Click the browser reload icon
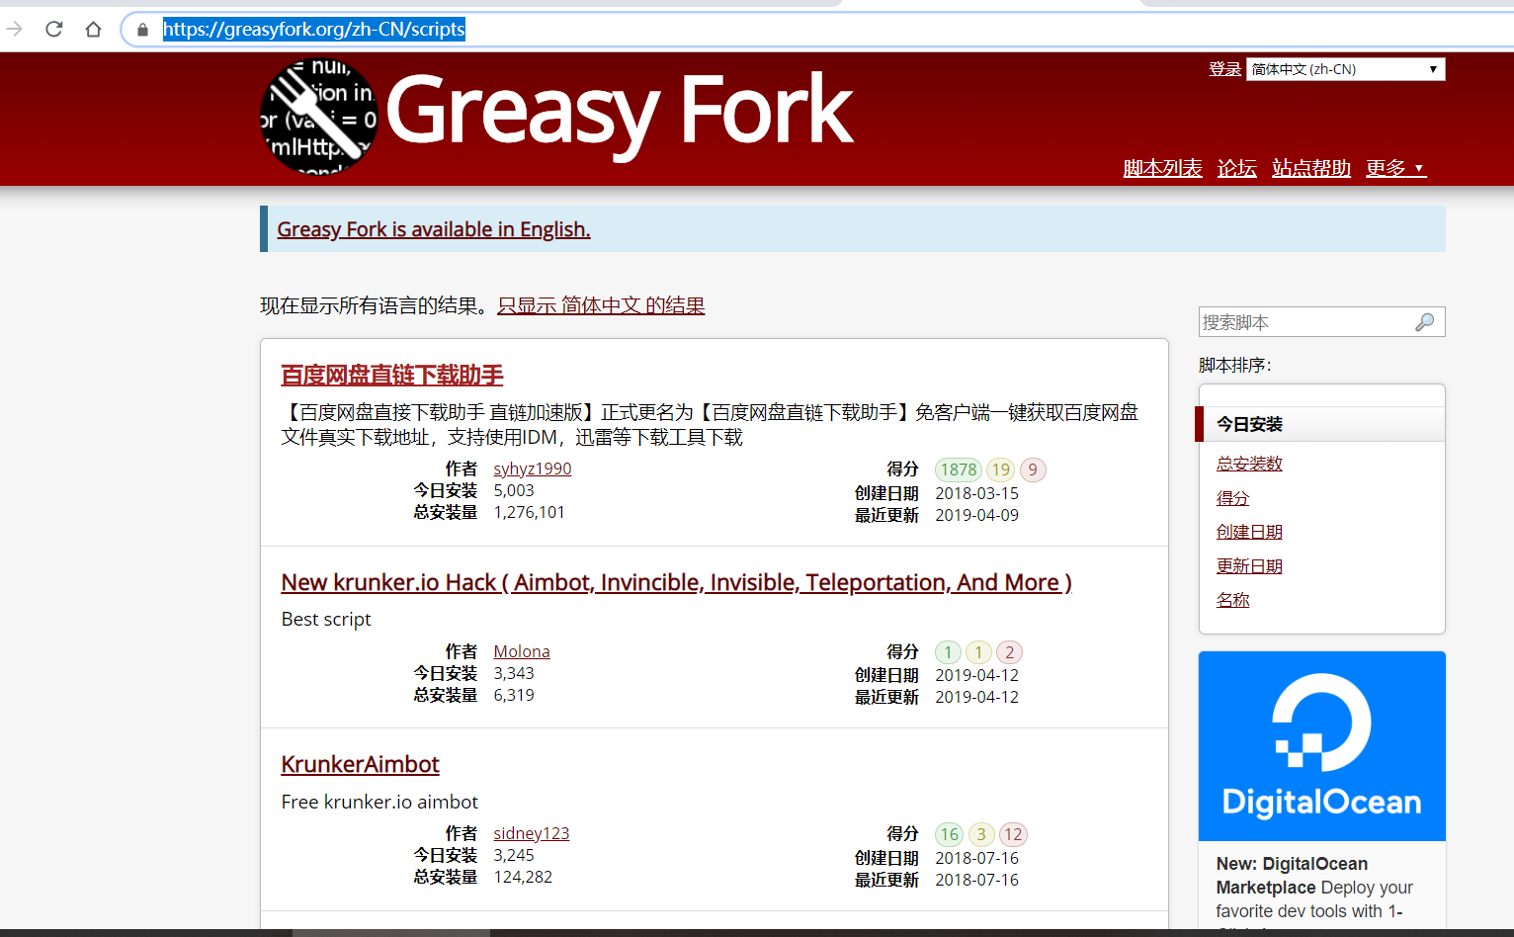Screen dimensions: 1514x937 pos(54,30)
